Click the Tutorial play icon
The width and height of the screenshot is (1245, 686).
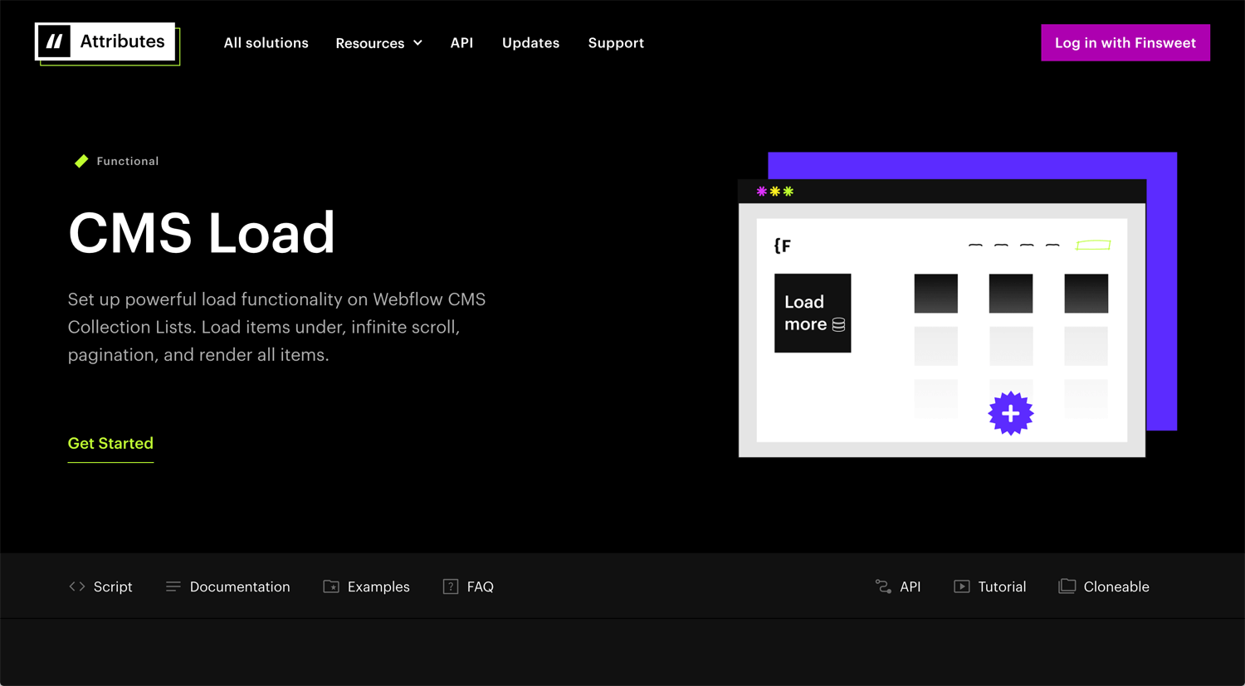[962, 586]
